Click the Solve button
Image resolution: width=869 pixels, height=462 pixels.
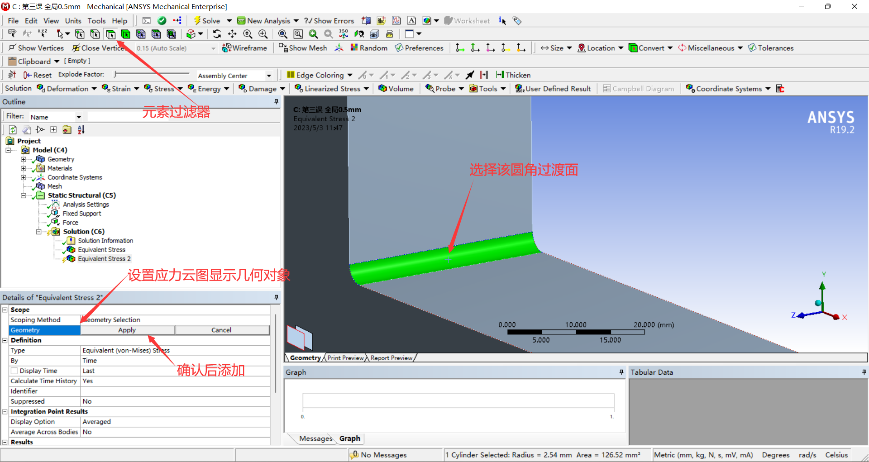click(207, 20)
